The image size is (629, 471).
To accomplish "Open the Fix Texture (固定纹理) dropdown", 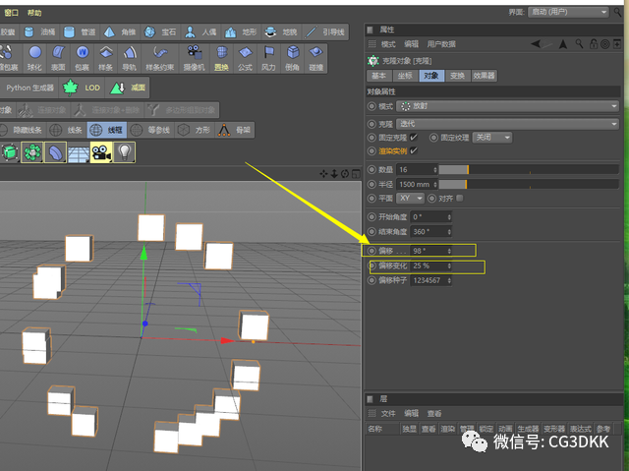I will click(x=492, y=138).
